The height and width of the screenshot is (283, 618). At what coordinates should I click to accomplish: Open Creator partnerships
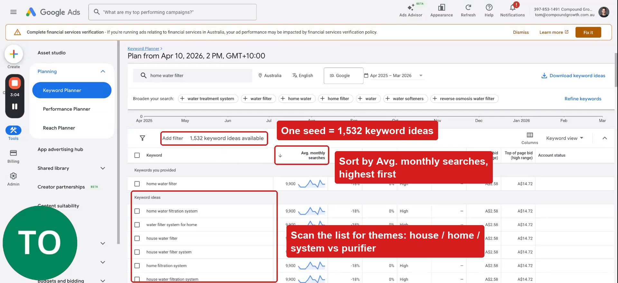pyautogui.click(x=61, y=187)
